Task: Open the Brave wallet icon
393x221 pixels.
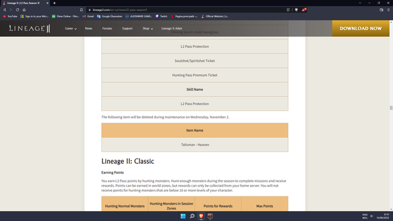Action: pyautogui.click(x=381, y=10)
